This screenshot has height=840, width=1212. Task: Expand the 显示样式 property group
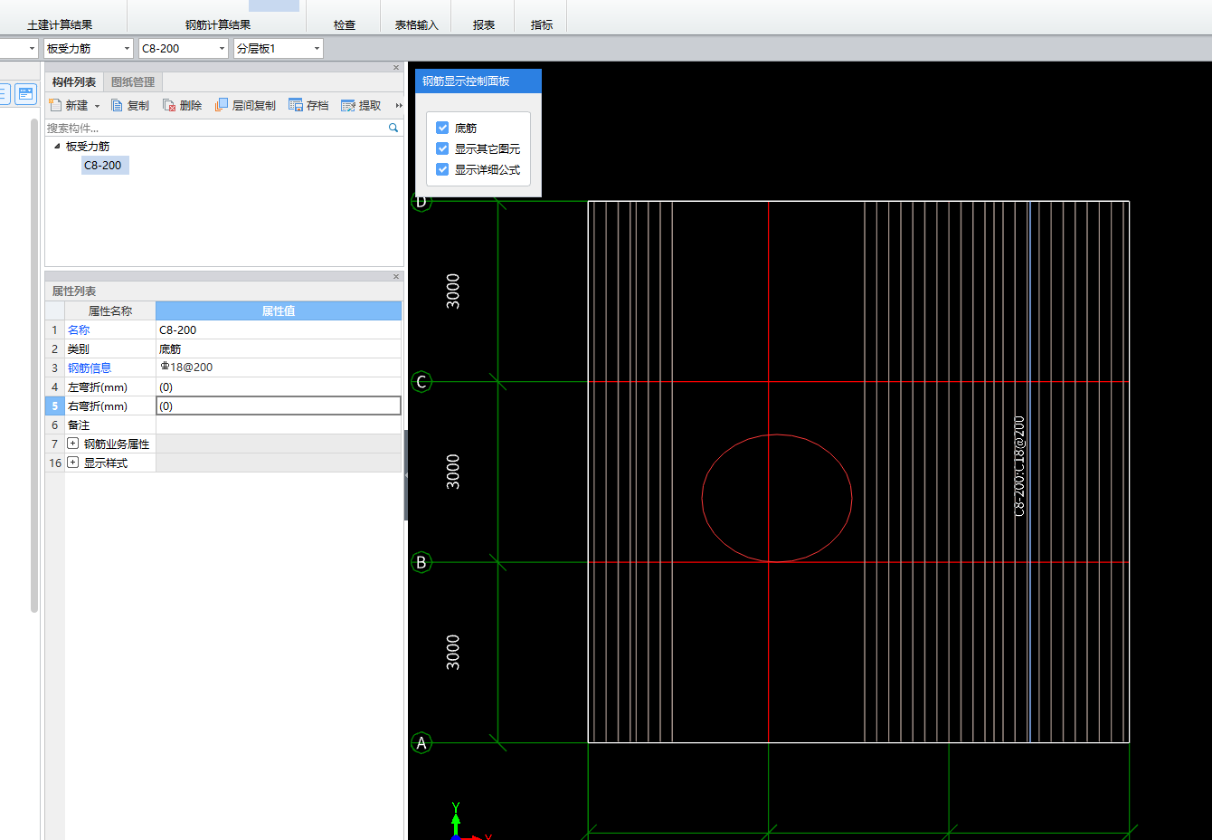[x=73, y=463]
